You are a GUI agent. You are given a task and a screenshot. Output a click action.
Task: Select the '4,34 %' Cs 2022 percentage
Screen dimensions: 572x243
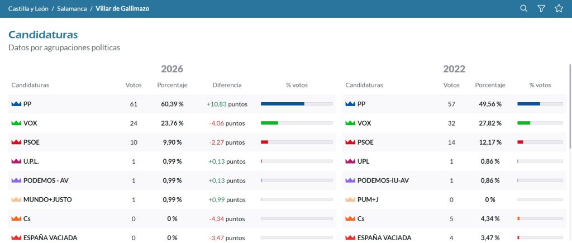point(490,218)
